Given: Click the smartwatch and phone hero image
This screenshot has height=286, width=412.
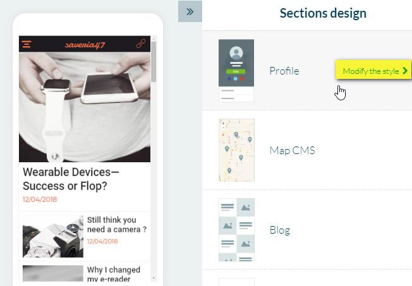Looking at the screenshot, I should [x=85, y=107].
